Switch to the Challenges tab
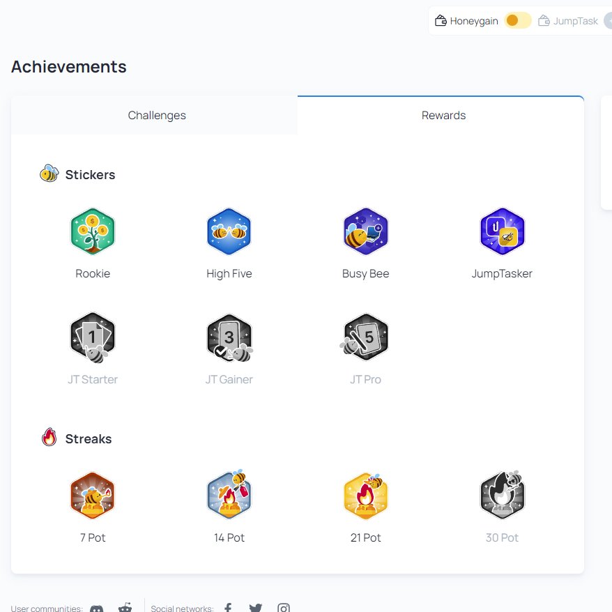The image size is (612, 612). pos(154,115)
